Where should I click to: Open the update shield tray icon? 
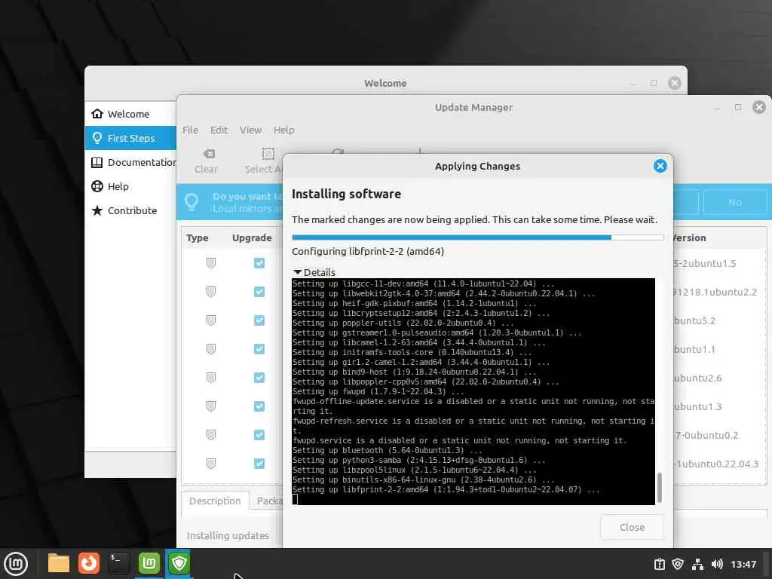[678, 564]
